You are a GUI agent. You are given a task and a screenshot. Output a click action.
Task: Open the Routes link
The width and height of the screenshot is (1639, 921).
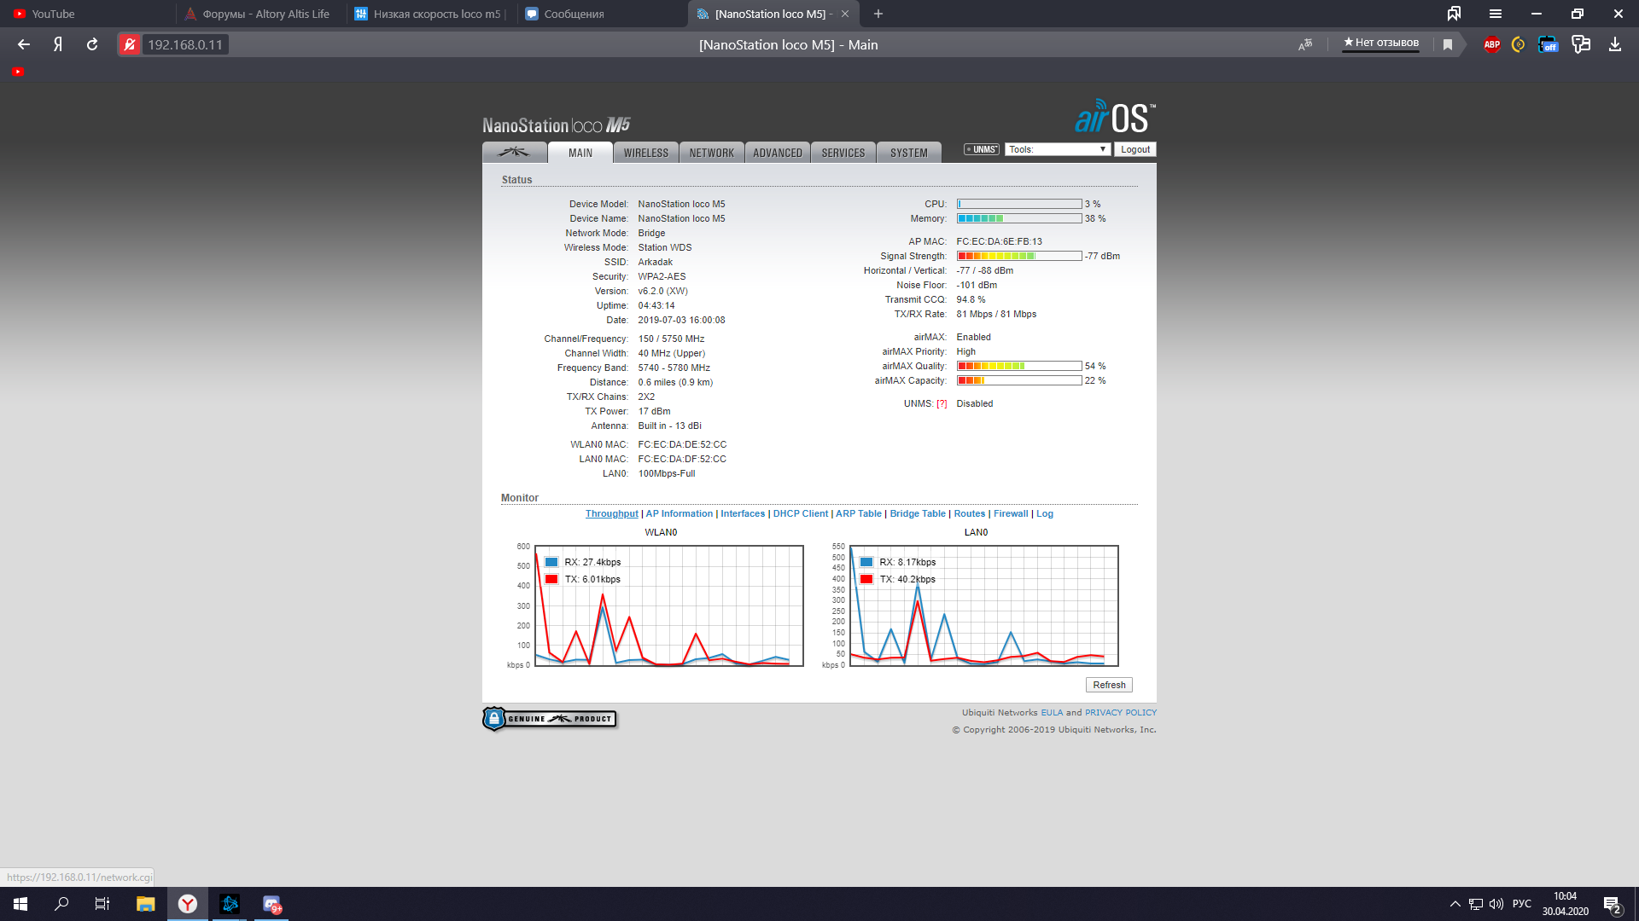click(x=970, y=513)
